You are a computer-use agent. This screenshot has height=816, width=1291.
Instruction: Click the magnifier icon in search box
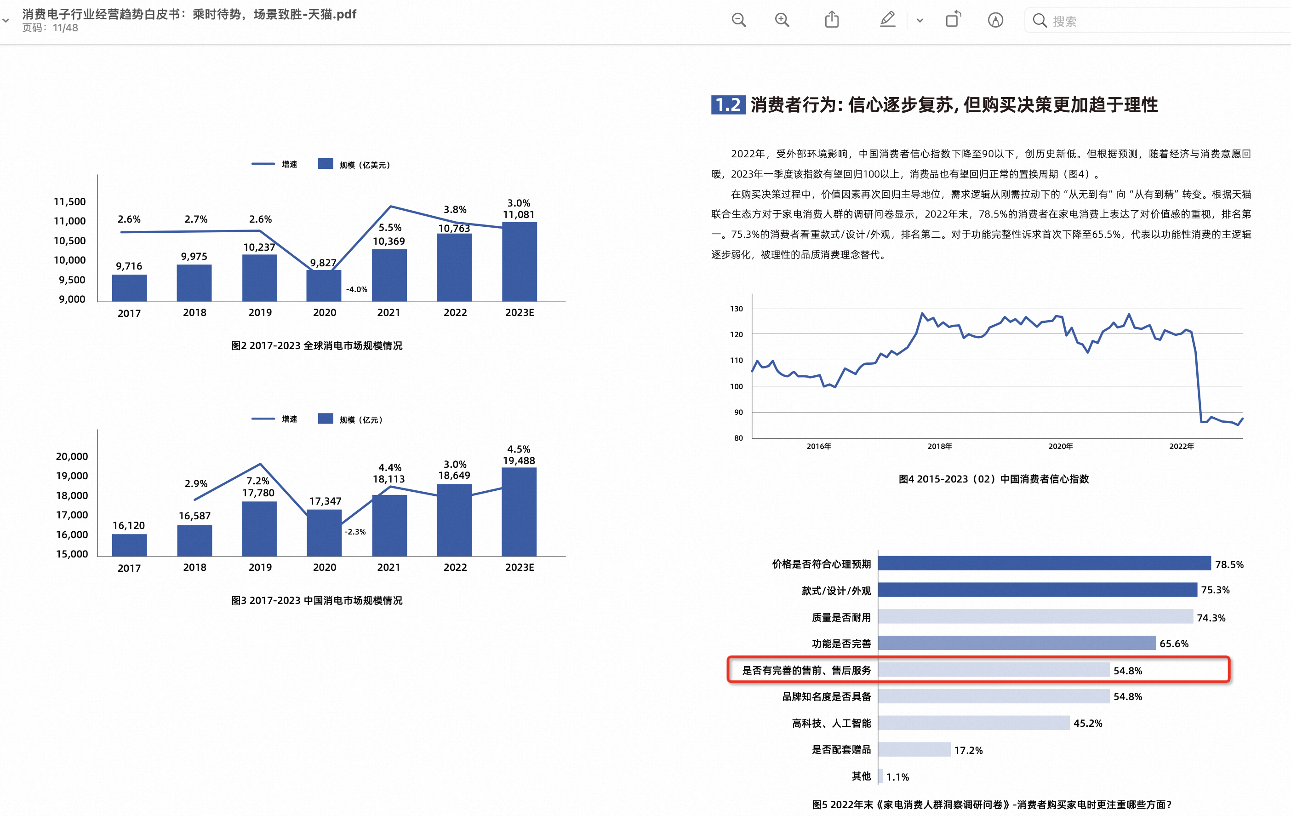[x=1040, y=21]
